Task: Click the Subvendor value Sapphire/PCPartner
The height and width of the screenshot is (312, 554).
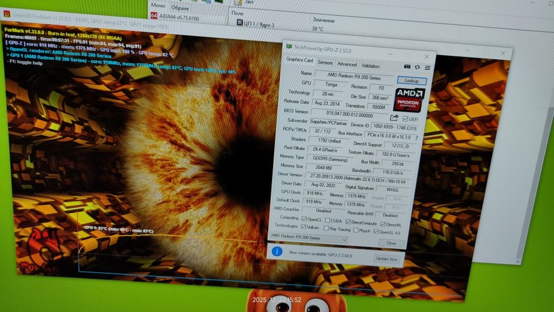Action: [x=329, y=122]
